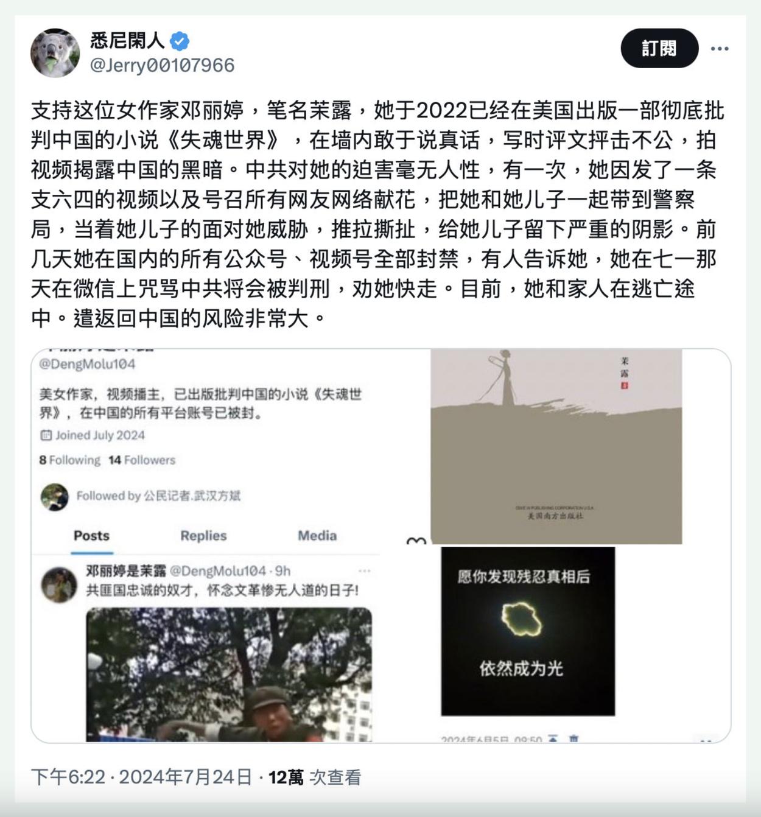Select the Posts tab in embedded screenshot

[91, 536]
